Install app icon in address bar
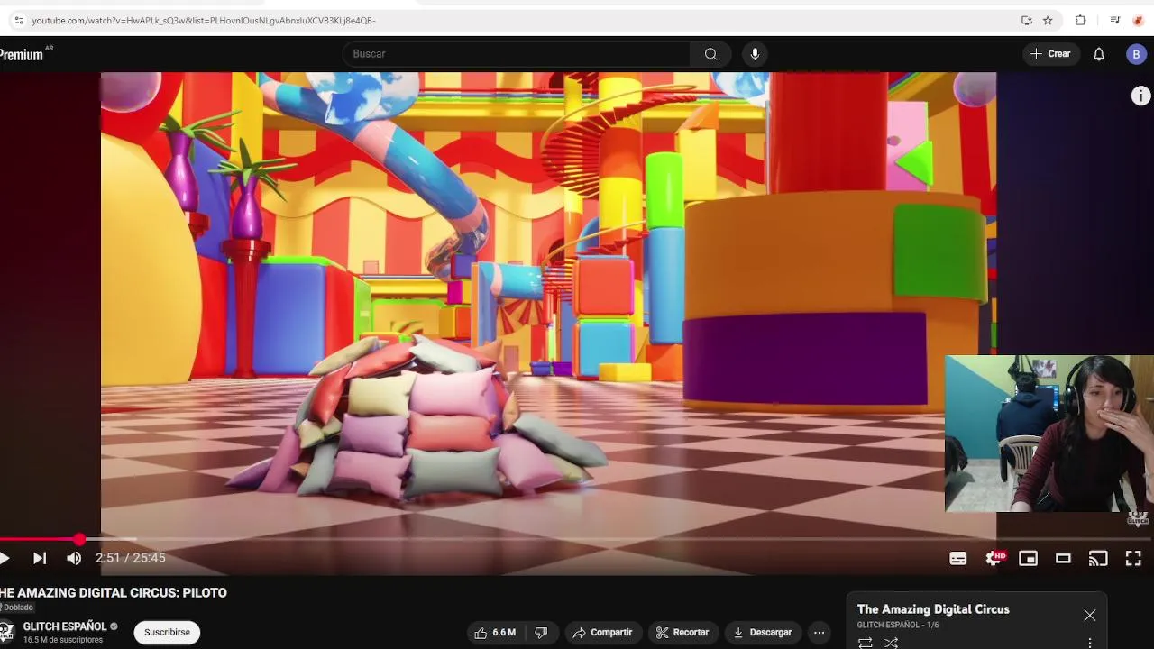1154x649 pixels. 1026,20
